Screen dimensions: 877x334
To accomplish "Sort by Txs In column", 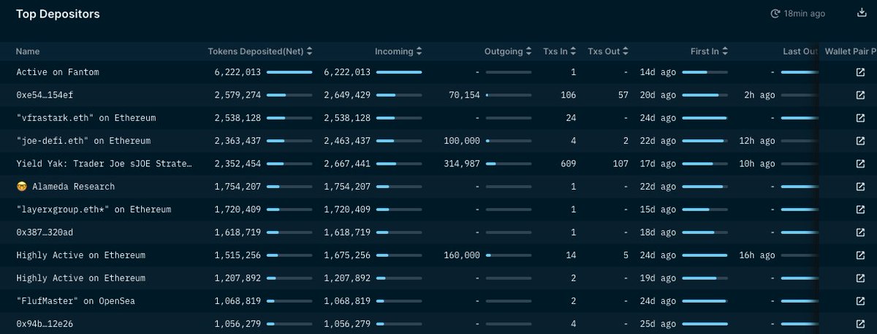I will click(x=561, y=51).
